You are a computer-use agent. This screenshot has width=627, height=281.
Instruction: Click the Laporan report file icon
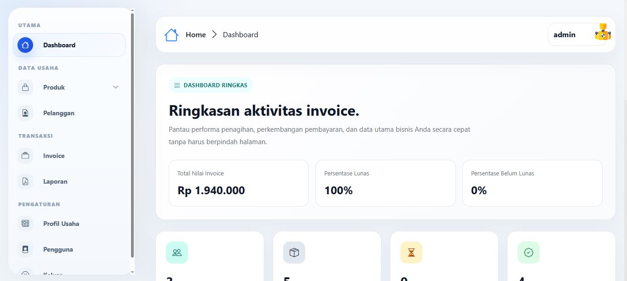click(25, 181)
